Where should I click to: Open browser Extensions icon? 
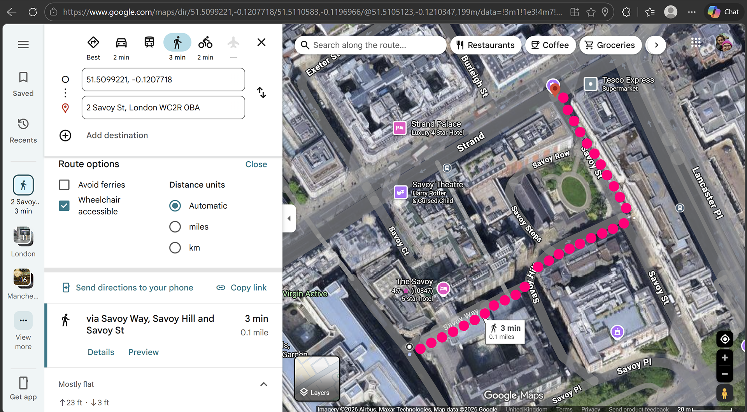click(x=626, y=12)
